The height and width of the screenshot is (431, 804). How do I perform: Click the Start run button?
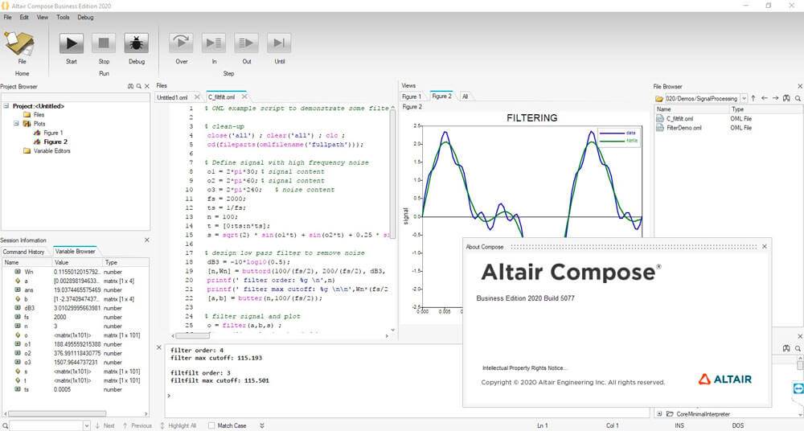point(71,43)
